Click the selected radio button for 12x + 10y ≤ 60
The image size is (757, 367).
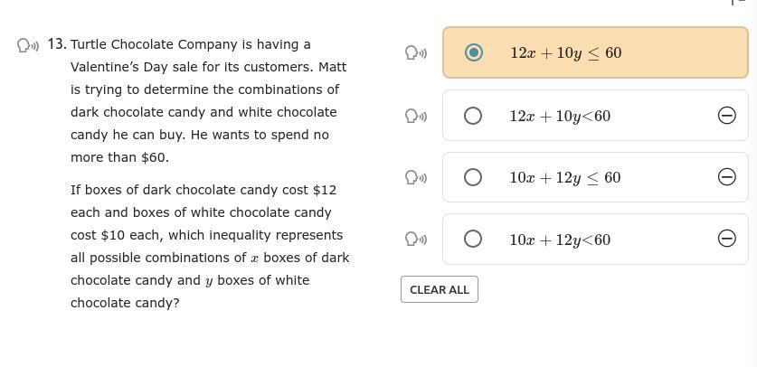[x=473, y=52]
